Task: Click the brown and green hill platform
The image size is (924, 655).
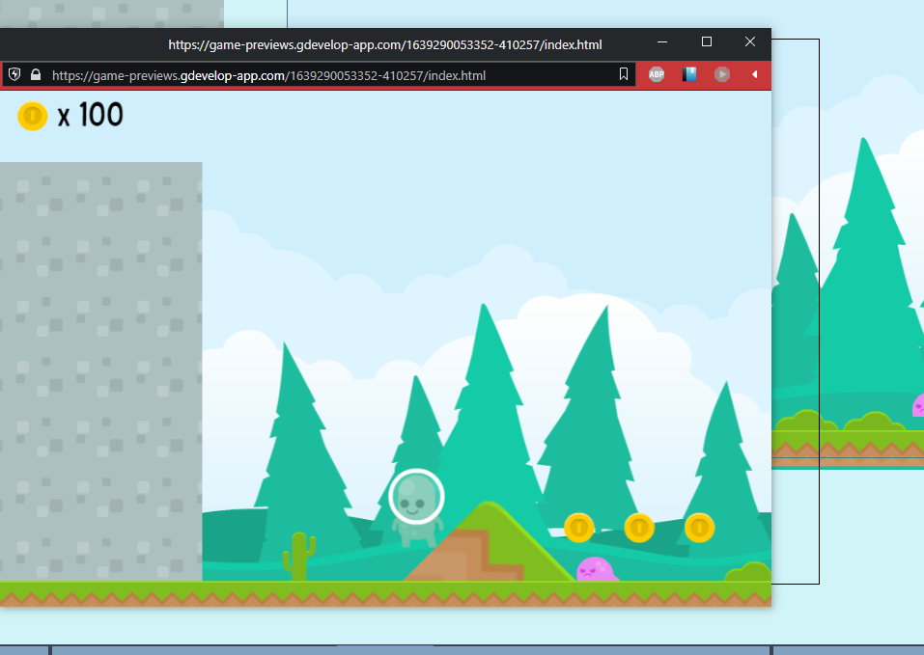Action: [490, 542]
